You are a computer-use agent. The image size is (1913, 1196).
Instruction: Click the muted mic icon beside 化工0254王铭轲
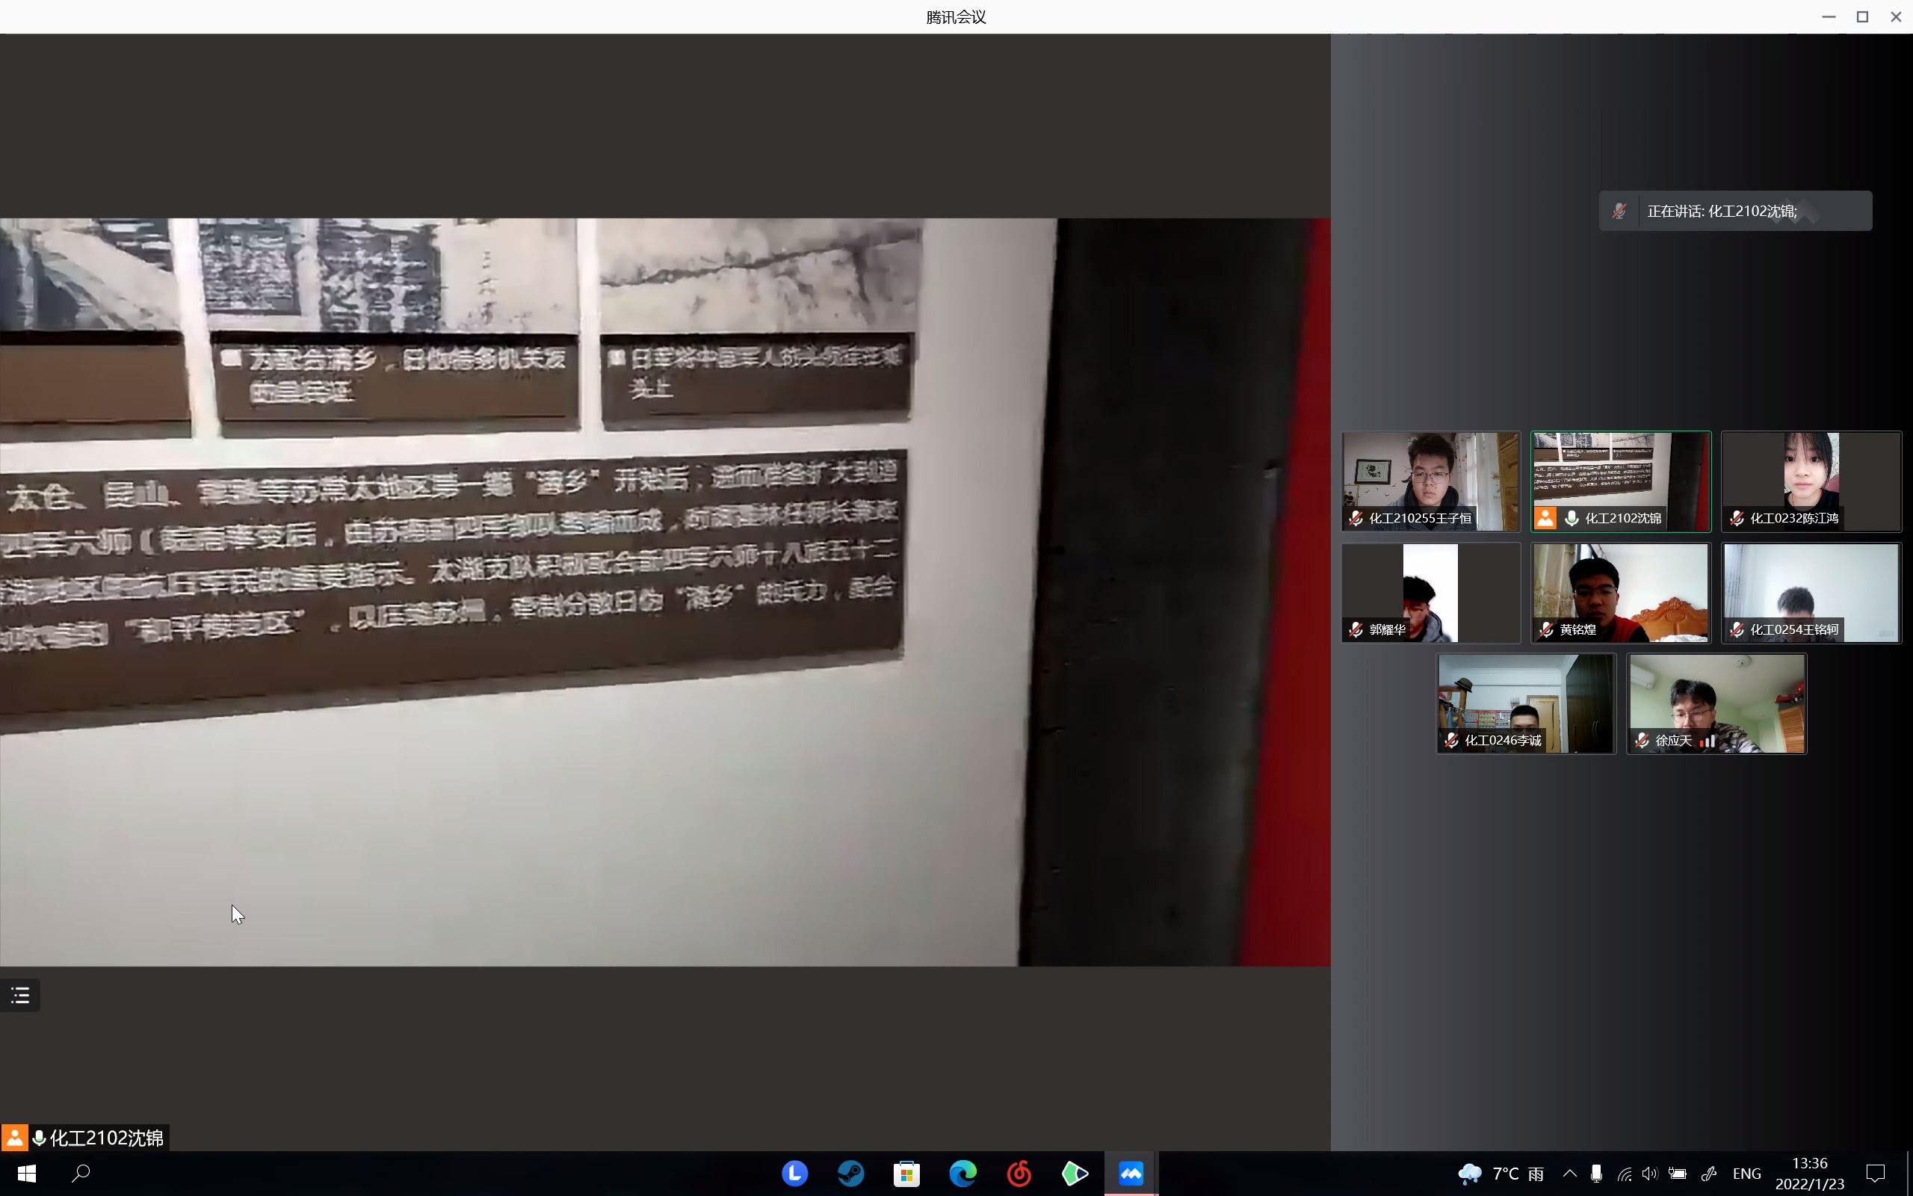click(x=1737, y=629)
